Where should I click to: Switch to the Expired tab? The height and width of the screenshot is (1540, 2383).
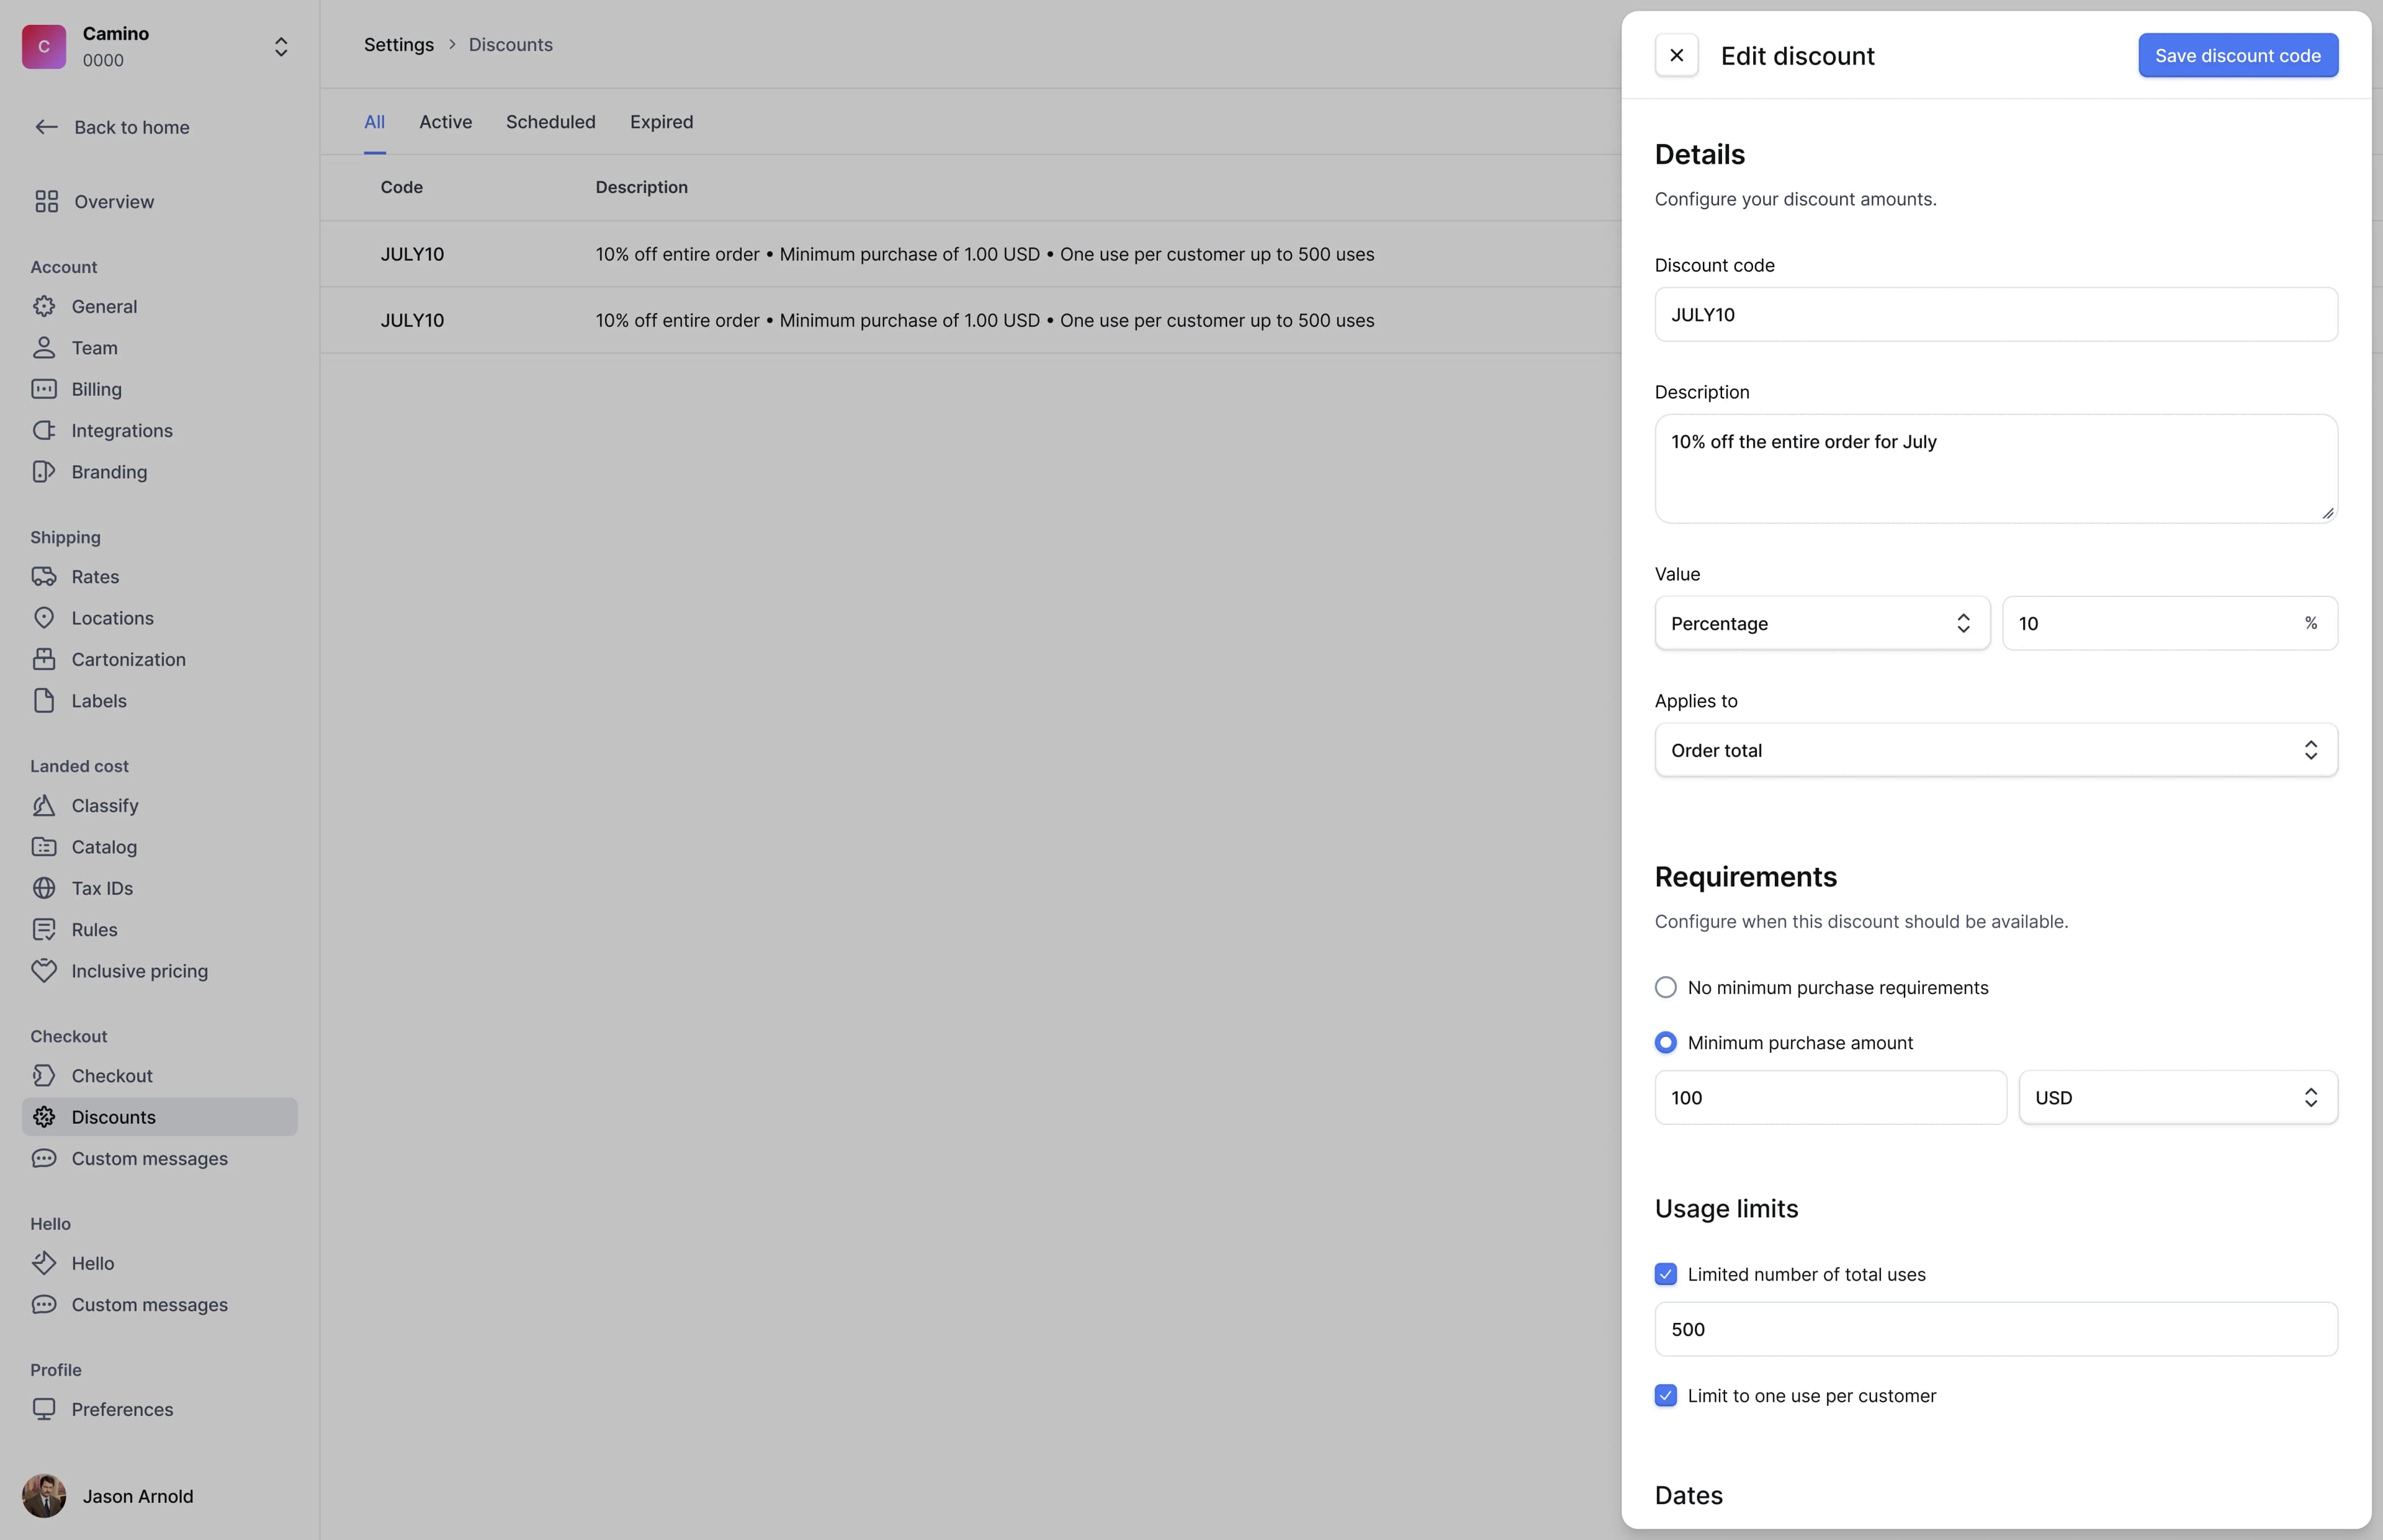(x=661, y=122)
